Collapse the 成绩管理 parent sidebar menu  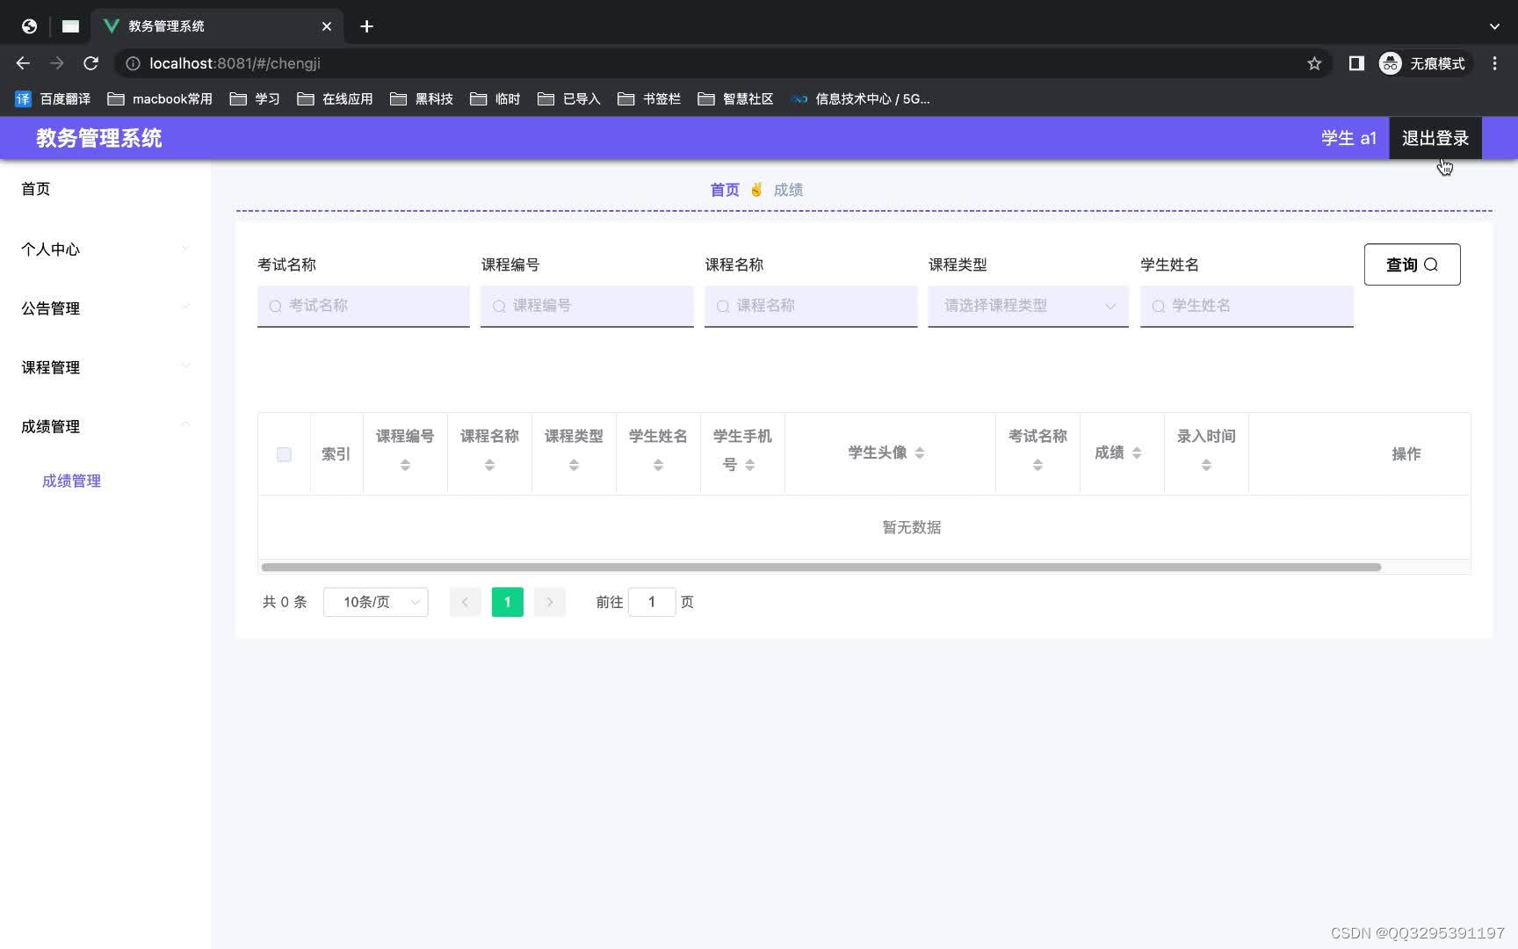105,426
